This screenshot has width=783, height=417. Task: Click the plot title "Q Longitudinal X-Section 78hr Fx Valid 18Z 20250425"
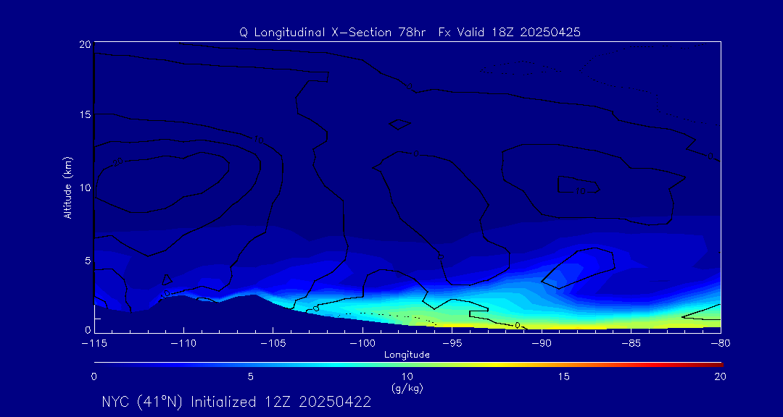410,32
